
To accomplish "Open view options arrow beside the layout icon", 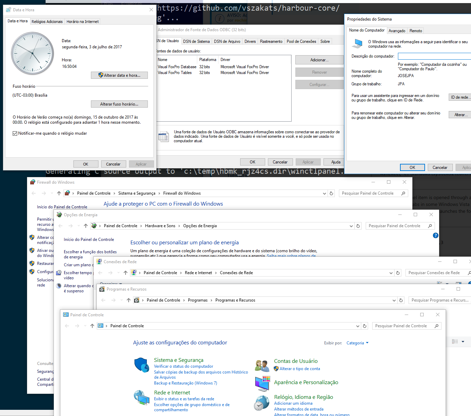I will coord(463,342).
